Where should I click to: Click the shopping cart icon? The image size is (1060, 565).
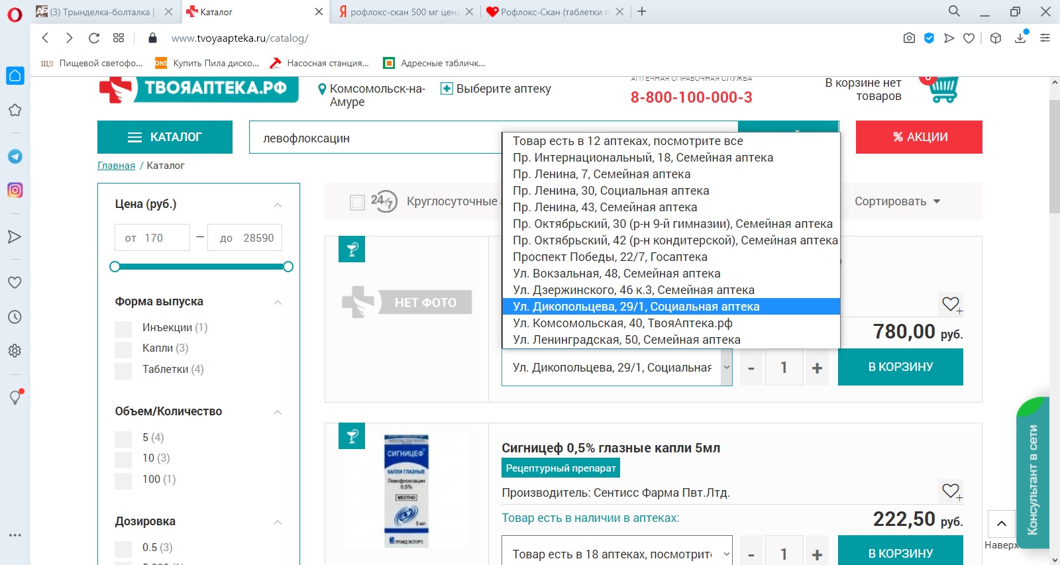click(x=943, y=90)
